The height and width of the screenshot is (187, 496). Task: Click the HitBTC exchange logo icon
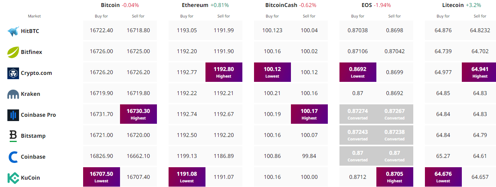[x=13, y=31]
